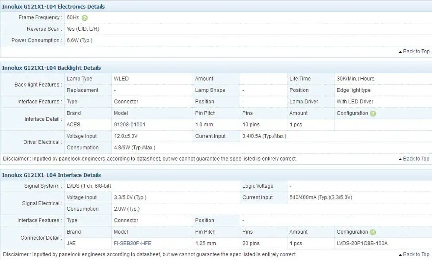Click the Lamp Driver label

(x=304, y=102)
